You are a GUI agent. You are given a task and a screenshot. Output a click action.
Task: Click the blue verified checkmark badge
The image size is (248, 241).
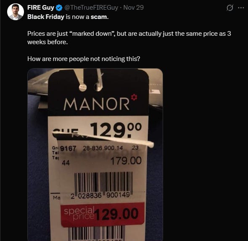(59, 8)
